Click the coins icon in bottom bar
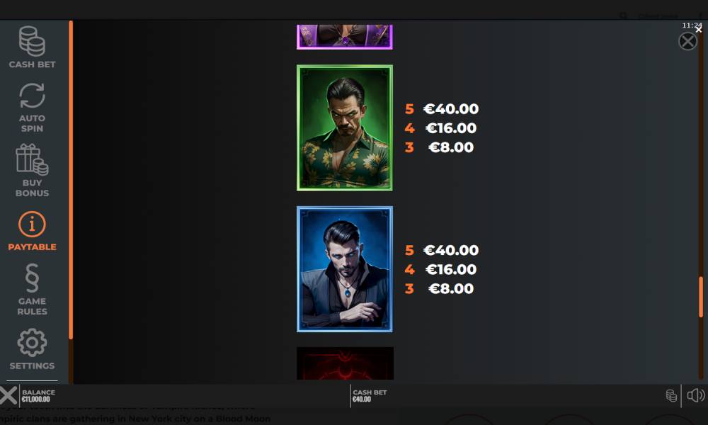708x425 pixels. click(x=671, y=396)
